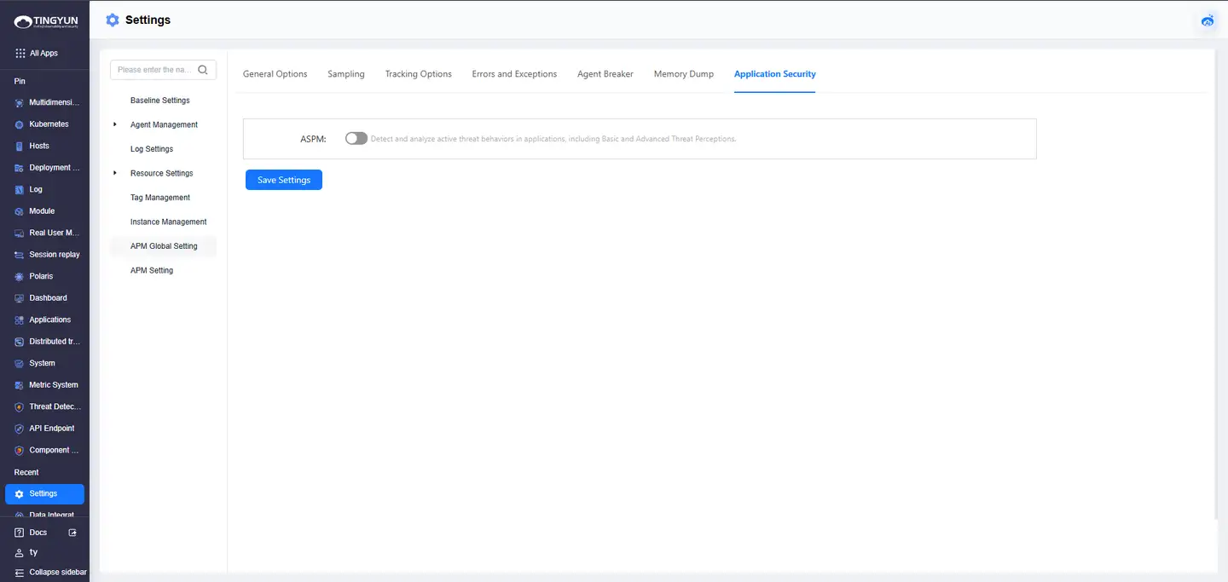This screenshot has height=582, width=1228.
Task: Expand the Resource Settings tree arrow
Action: coord(115,173)
